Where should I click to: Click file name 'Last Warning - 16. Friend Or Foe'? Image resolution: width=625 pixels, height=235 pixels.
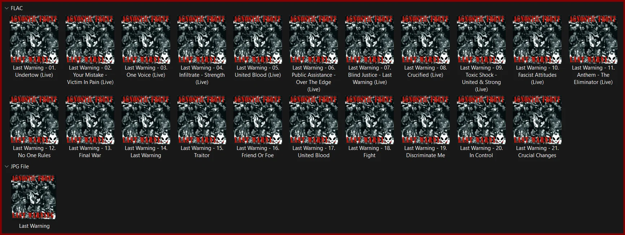click(258, 152)
